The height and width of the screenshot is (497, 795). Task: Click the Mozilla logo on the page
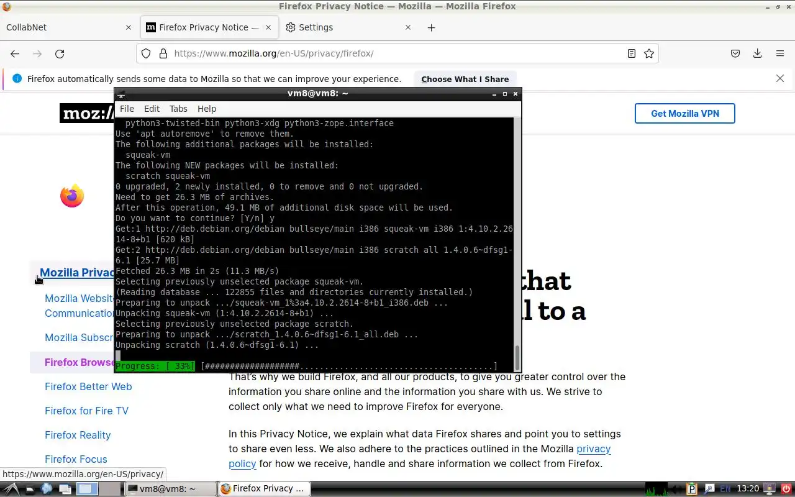(87, 113)
